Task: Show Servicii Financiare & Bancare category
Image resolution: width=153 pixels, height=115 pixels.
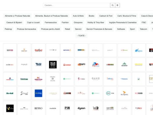Action: (99, 29)
